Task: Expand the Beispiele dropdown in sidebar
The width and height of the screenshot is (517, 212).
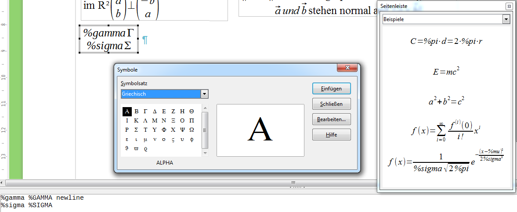Action: point(506,19)
